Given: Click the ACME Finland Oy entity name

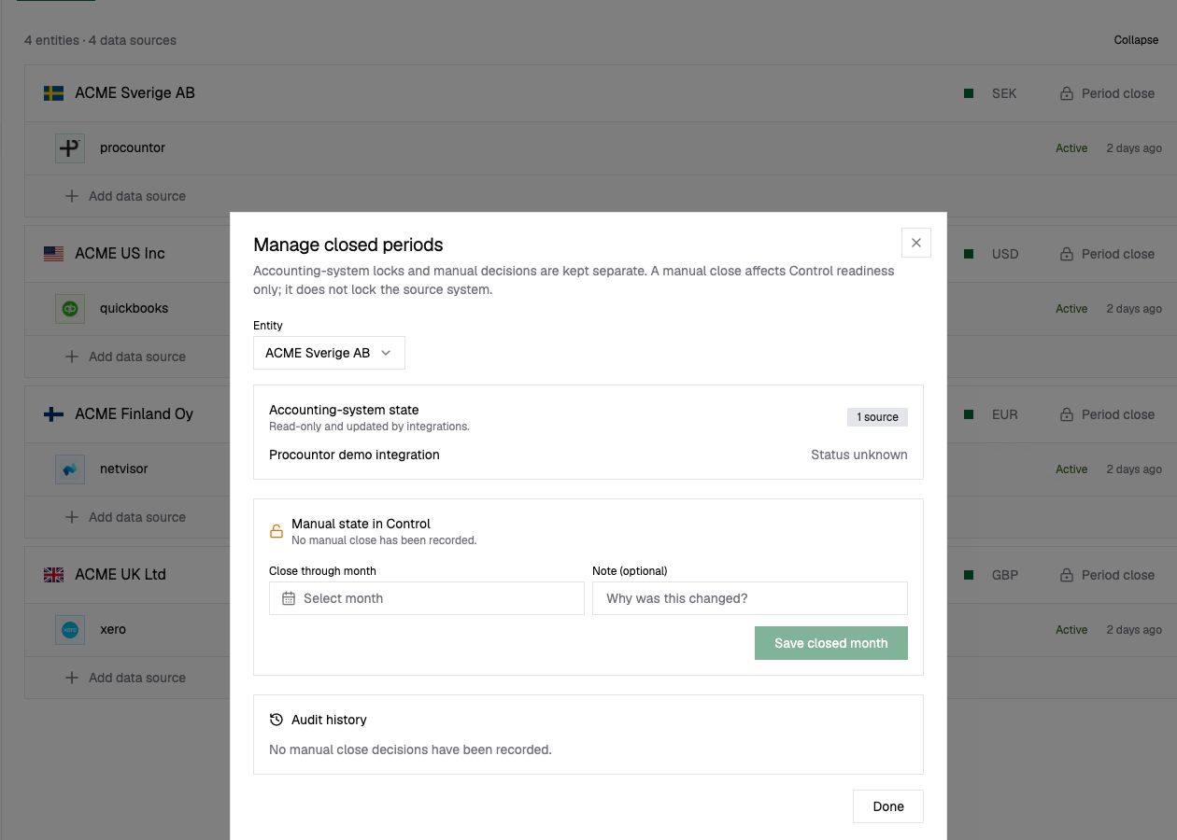Looking at the screenshot, I should pos(134,414).
